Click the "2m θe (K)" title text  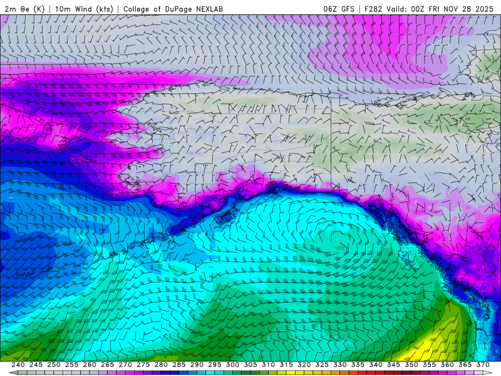click(24, 9)
